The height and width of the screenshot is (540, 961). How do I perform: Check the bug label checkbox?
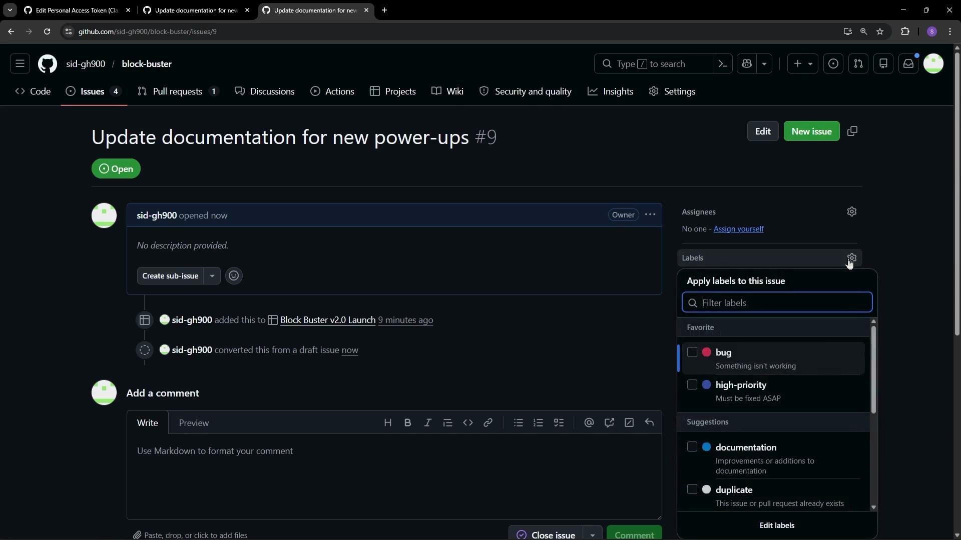[x=692, y=352]
